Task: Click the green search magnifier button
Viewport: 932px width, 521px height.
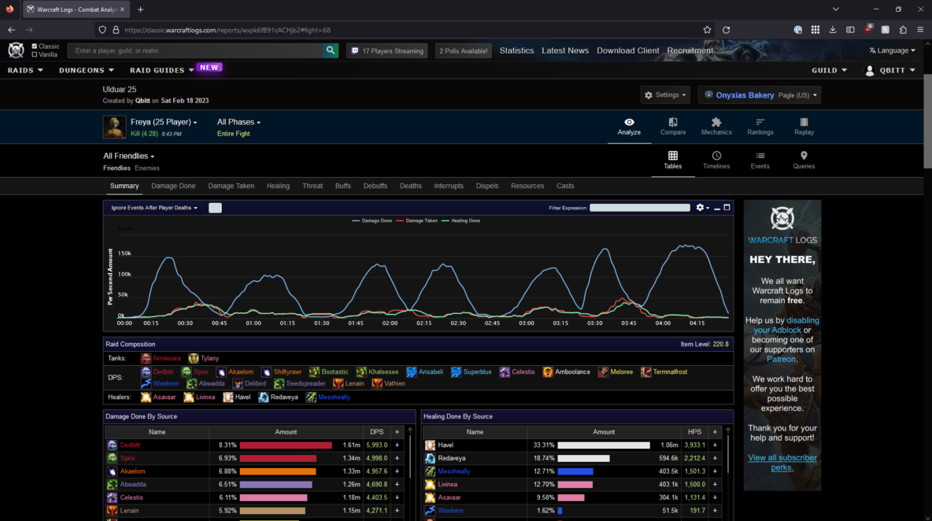Action: [331, 50]
